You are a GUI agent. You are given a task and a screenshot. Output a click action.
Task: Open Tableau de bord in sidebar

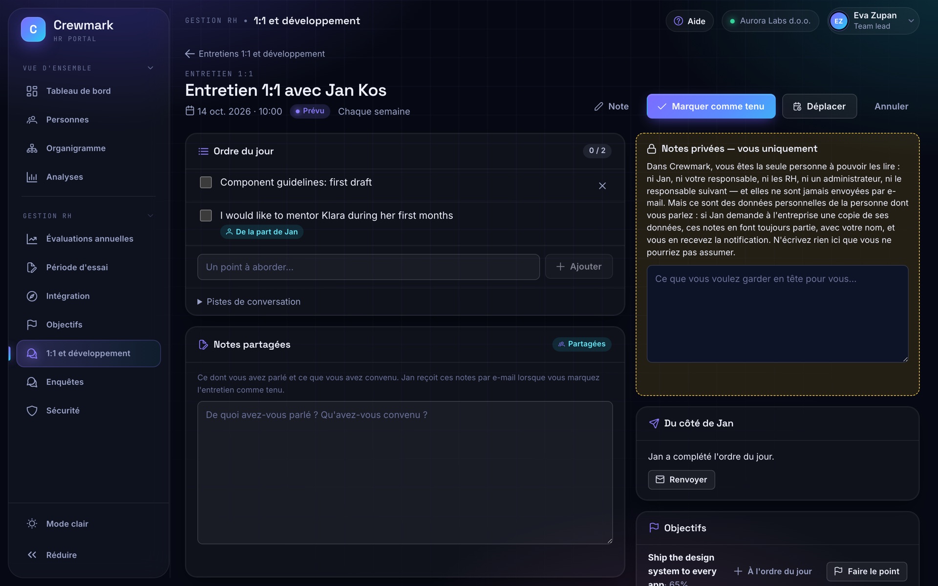click(x=88, y=91)
